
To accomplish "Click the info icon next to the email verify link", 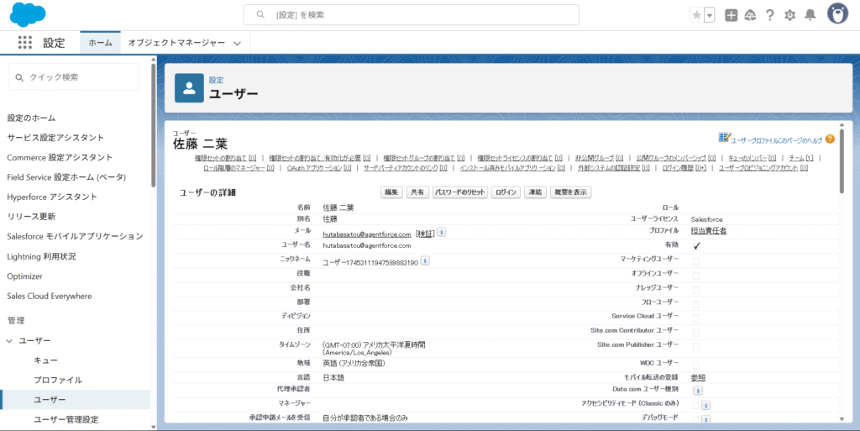I will (442, 233).
